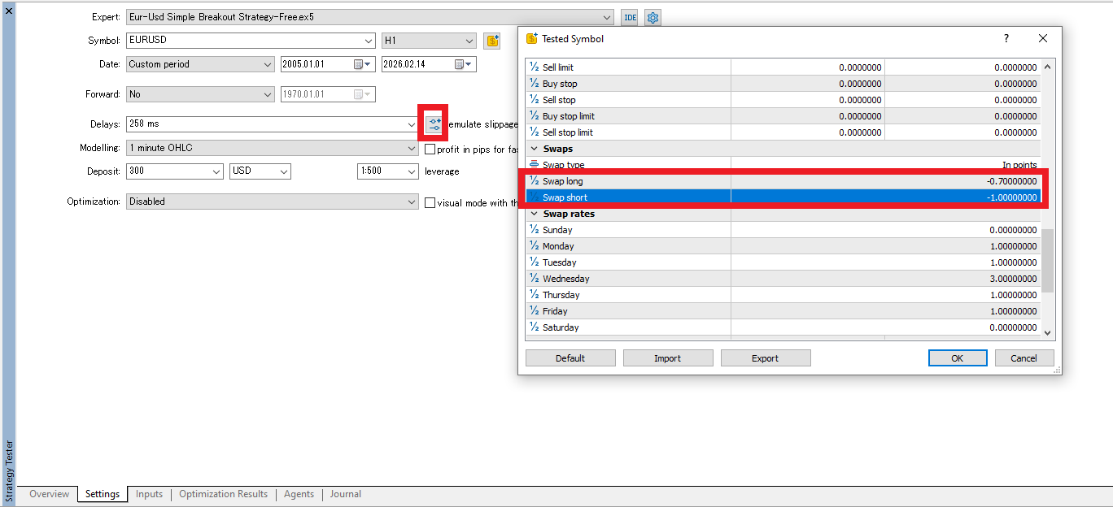Open the Journal tab
This screenshot has width=1113, height=507.
coord(345,494)
